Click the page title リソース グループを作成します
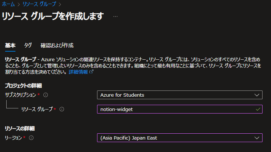 point(53,16)
